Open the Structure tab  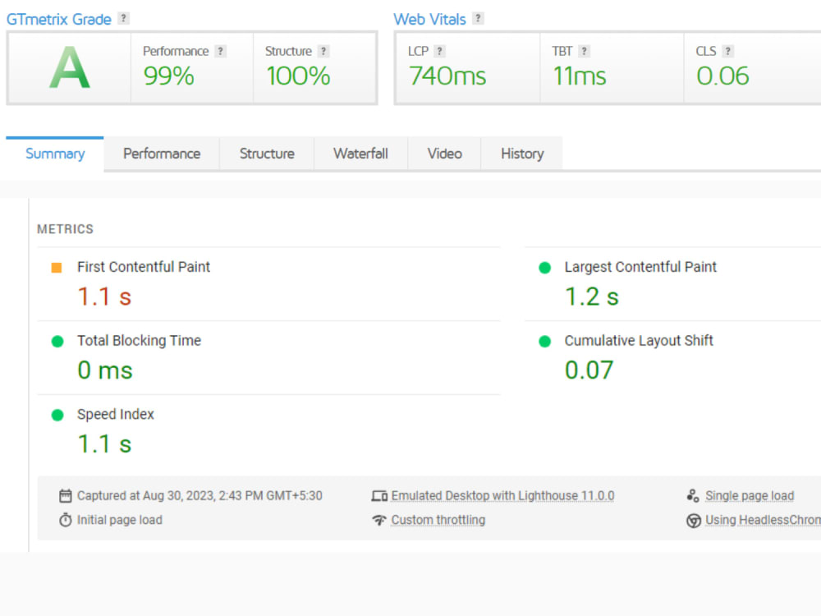(267, 154)
